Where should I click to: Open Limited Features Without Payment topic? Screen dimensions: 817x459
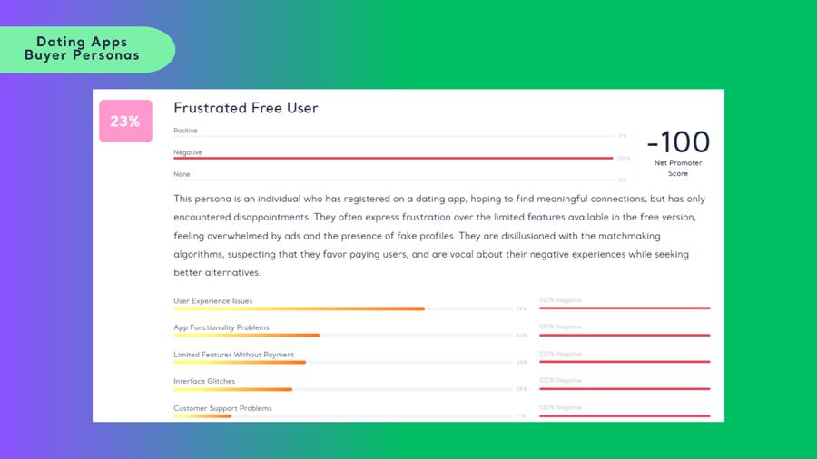pyautogui.click(x=233, y=355)
